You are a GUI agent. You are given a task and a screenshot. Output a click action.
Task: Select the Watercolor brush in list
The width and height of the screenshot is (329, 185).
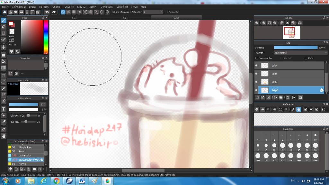click(x=26, y=155)
